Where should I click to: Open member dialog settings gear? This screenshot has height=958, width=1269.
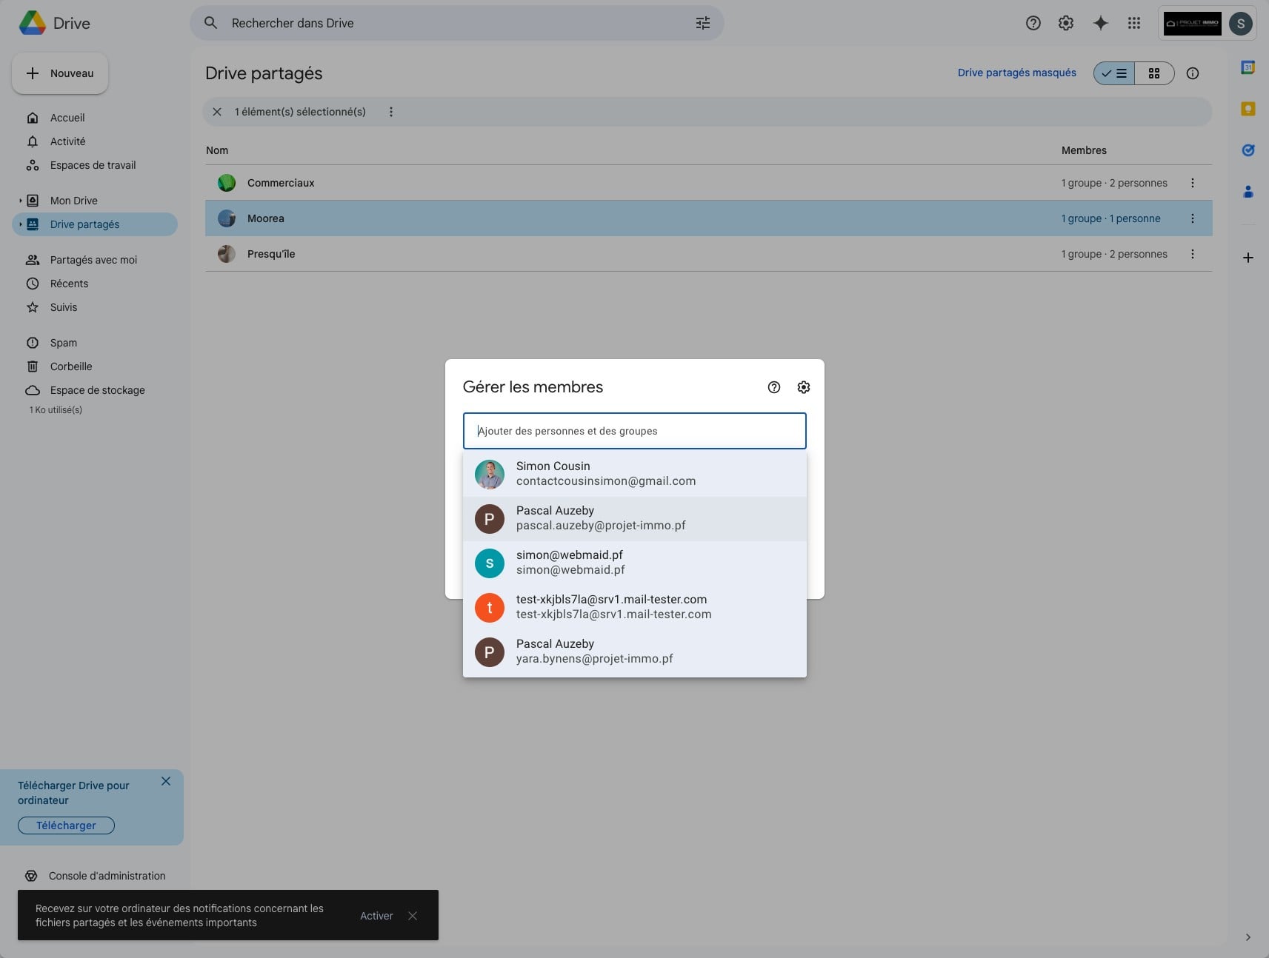[803, 387]
